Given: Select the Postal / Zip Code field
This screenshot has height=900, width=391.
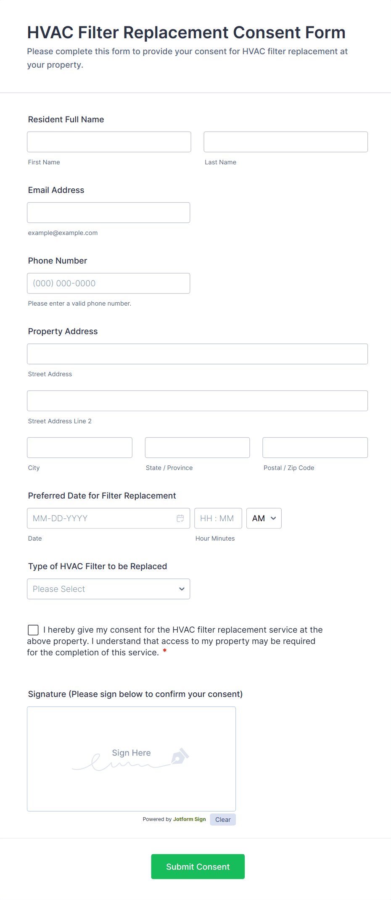Looking at the screenshot, I should pos(315,447).
